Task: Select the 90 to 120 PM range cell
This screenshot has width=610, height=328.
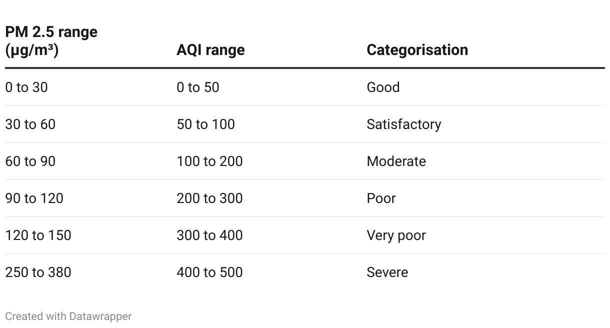Action: [x=34, y=198]
